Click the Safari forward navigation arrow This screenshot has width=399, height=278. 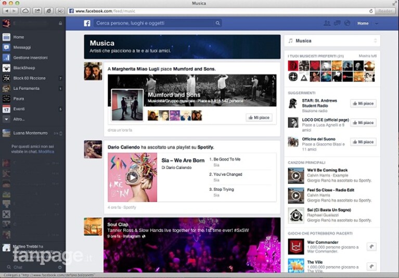(14, 11)
